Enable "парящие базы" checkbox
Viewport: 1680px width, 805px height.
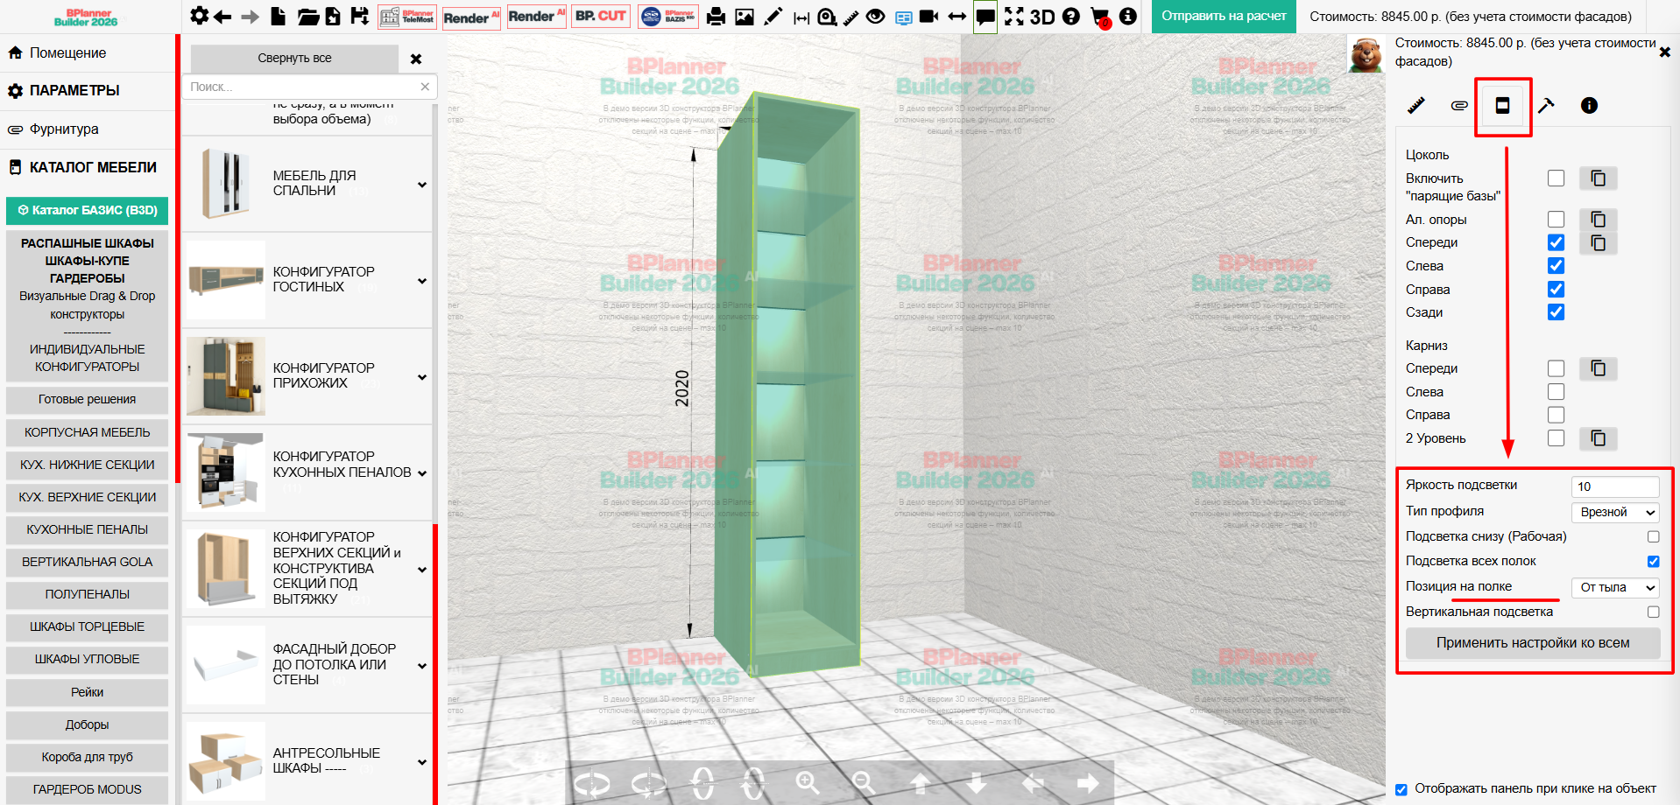pyautogui.click(x=1556, y=178)
